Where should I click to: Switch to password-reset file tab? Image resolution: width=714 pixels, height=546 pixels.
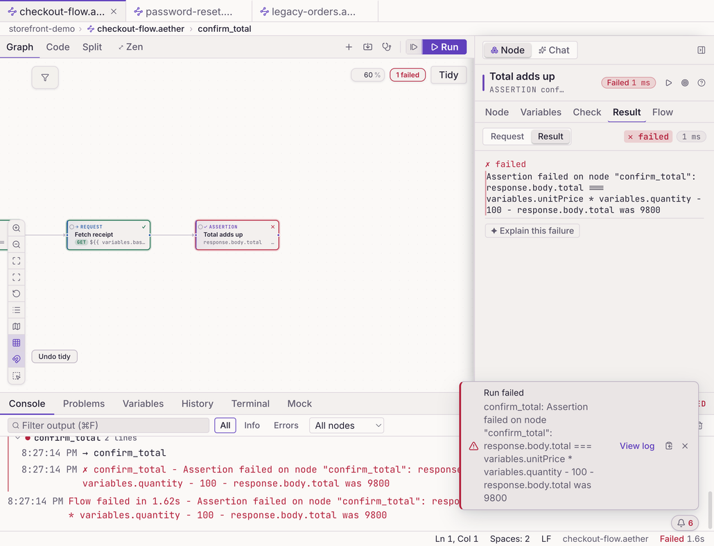[189, 11]
